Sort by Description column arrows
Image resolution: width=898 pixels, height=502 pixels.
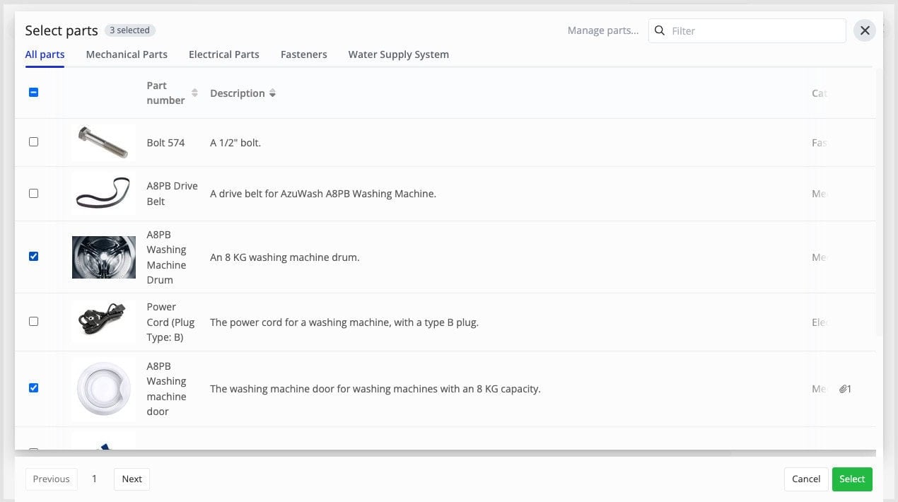[x=273, y=93]
